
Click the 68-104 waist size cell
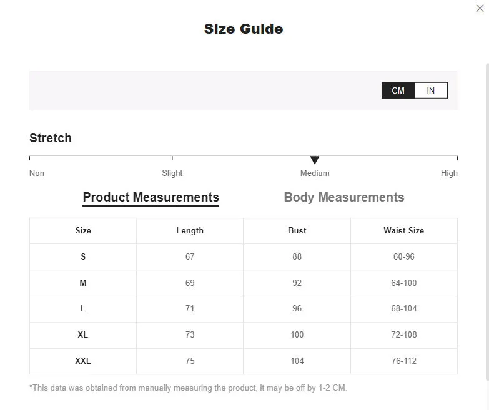404,308
